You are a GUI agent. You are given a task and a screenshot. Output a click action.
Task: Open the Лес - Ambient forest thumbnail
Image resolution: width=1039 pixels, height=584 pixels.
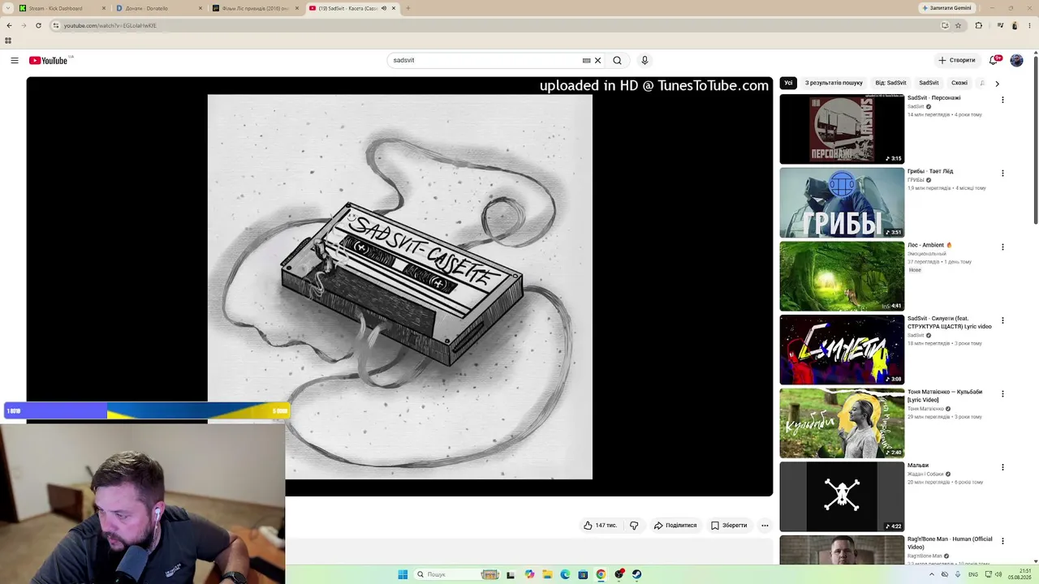coord(842,276)
